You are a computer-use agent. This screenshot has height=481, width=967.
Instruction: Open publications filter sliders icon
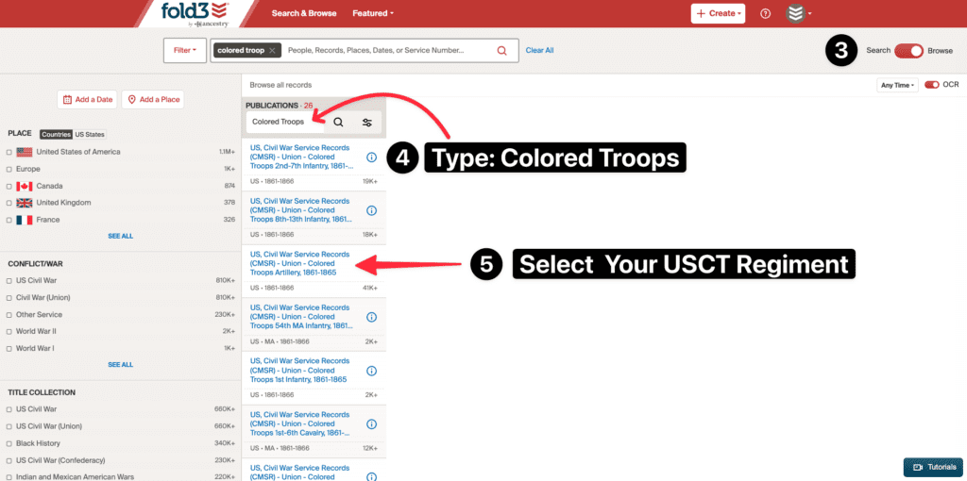pyautogui.click(x=366, y=122)
